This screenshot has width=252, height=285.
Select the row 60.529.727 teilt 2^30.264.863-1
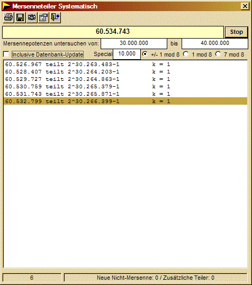point(125,79)
